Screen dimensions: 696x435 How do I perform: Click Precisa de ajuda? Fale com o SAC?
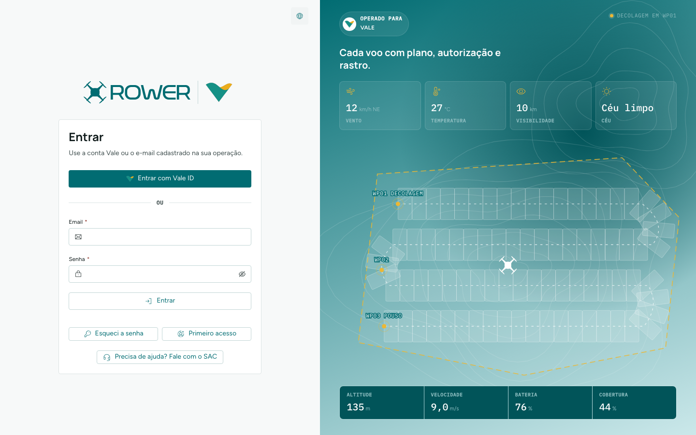click(x=160, y=357)
